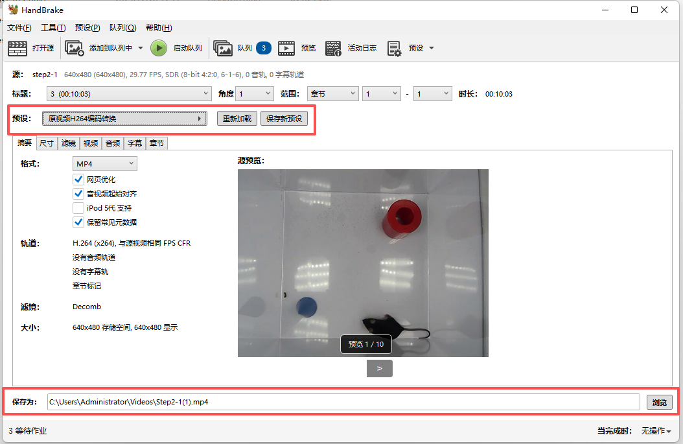
Task: Open the 队列 stacked images icon
Action: click(x=223, y=48)
